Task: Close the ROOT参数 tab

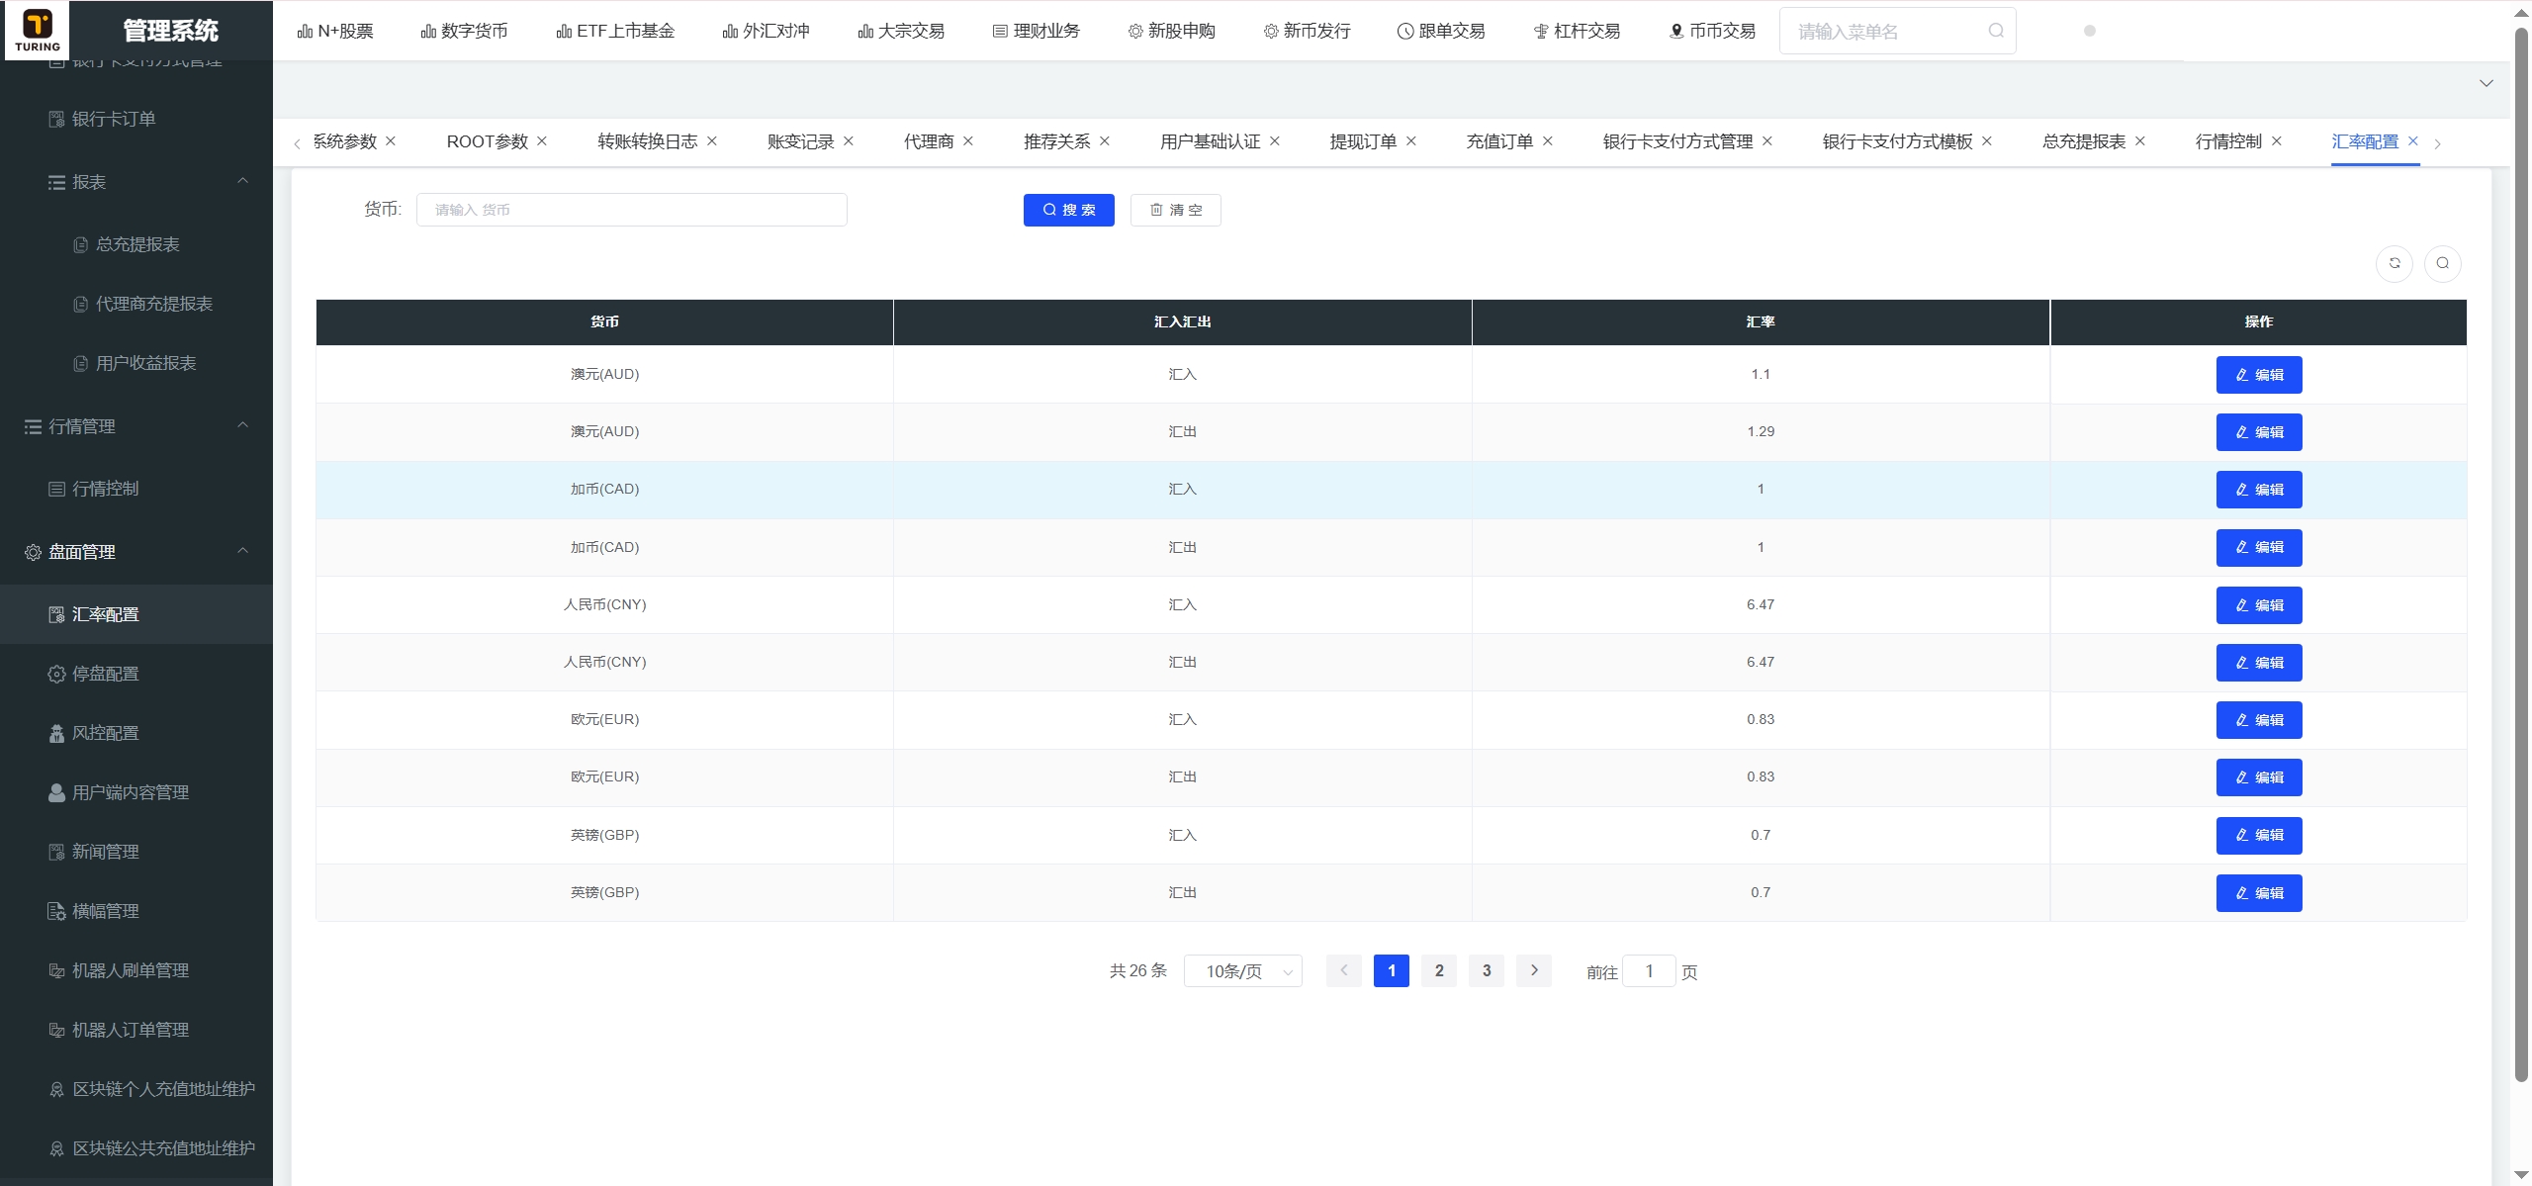Action: pyautogui.click(x=542, y=141)
